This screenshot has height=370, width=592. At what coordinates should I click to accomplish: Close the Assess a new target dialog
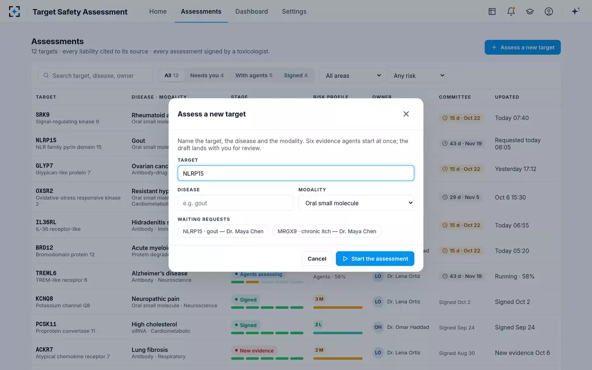tap(406, 114)
